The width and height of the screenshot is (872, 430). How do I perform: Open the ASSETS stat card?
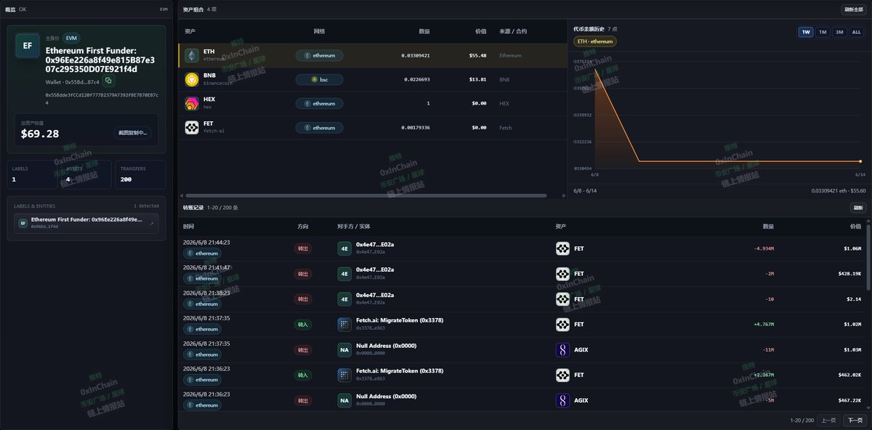[x=86, y=174]
